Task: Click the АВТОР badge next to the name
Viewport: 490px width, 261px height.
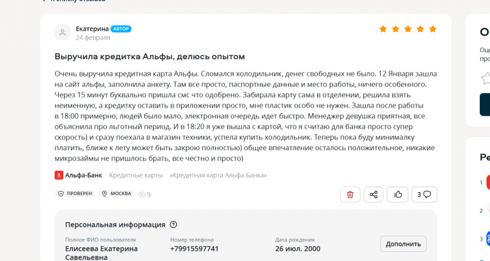Action: click(121, 29)
